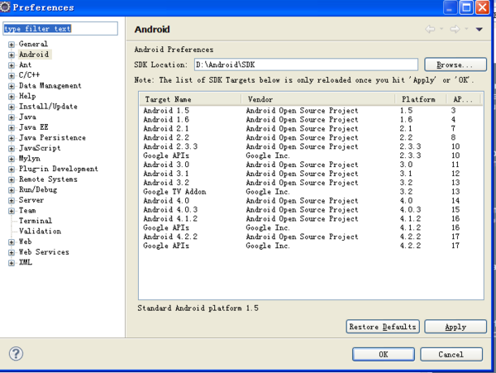This screenshot has width=496, height=373.
Task: Select the Google TV Addon row
Action: point(311,191)
